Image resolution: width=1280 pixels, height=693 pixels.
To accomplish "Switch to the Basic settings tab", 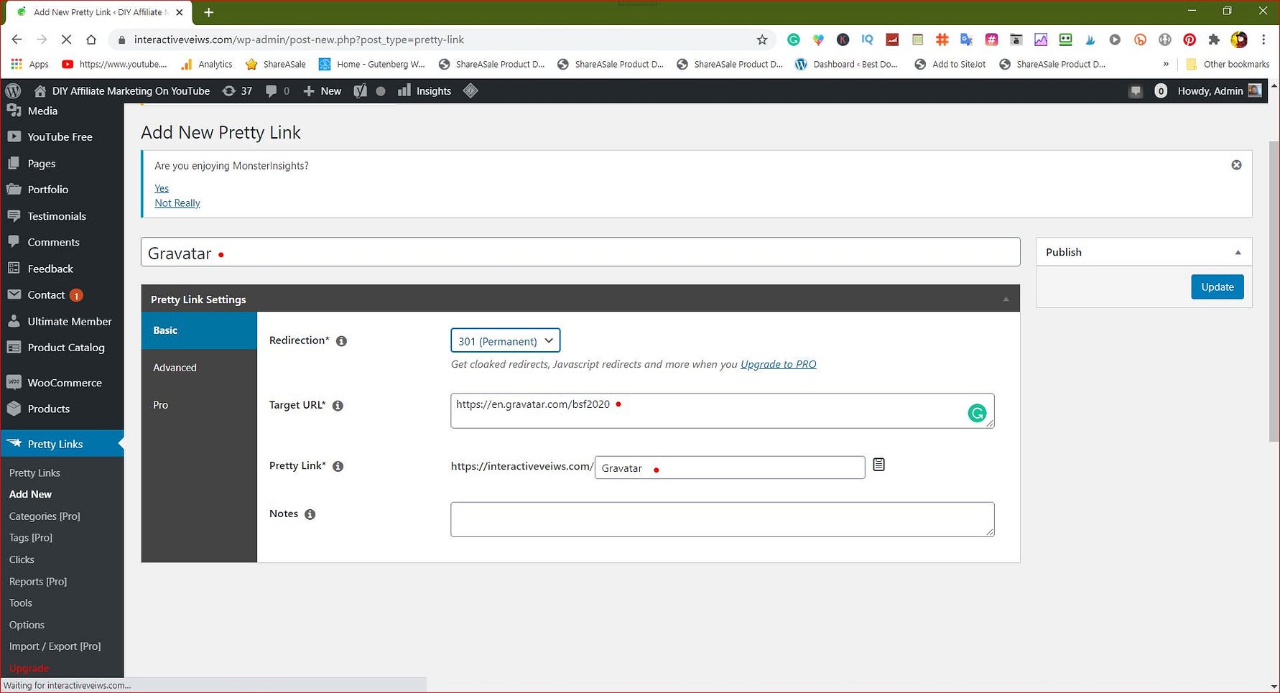I will pos(199,330).
